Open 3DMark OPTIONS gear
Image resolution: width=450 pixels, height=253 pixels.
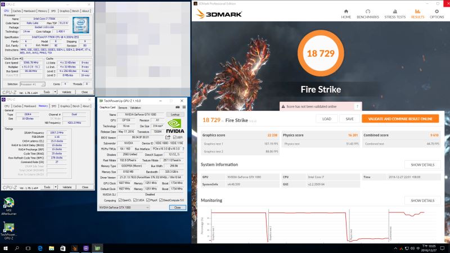pyautogui.click(x=436, y=13)
